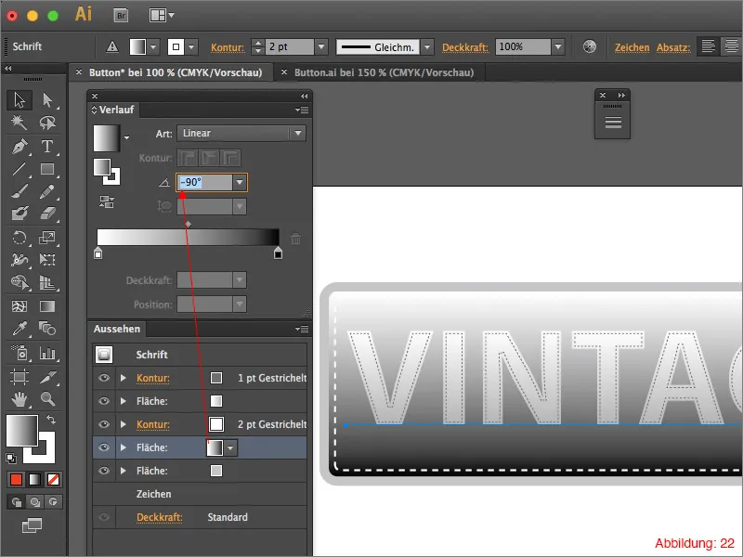Open the fill swatch dropdown in selected Fläche row
The height and width of the screenshot is (557, 743).
[x=230, y=447]
